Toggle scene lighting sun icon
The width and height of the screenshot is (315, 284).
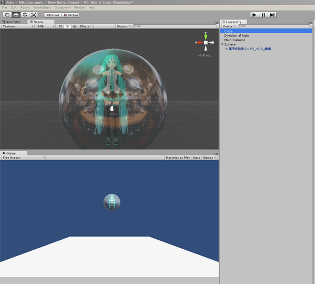tap(67, 26)
